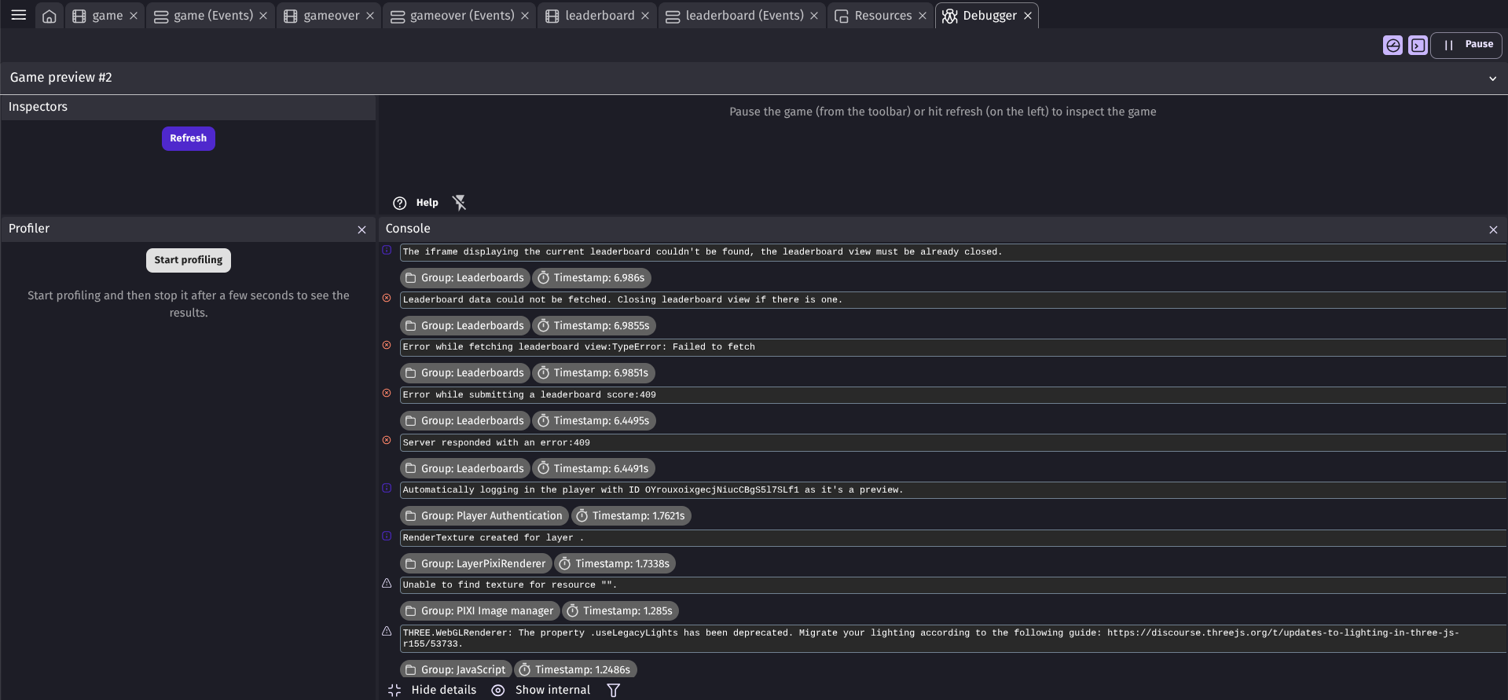
Task: Close the Console panel
Action: [1493, 229]
